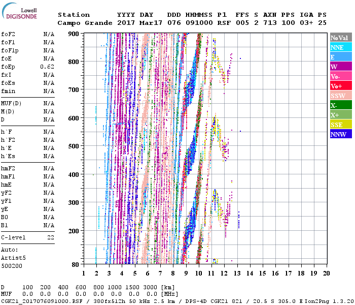355x305 pixels.
Task: Click the 20 MHz frequency axis label
Action: (326, 273)
